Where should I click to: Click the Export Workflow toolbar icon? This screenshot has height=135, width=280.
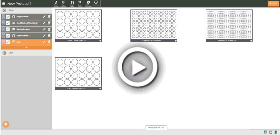click(x=64, y=3)
